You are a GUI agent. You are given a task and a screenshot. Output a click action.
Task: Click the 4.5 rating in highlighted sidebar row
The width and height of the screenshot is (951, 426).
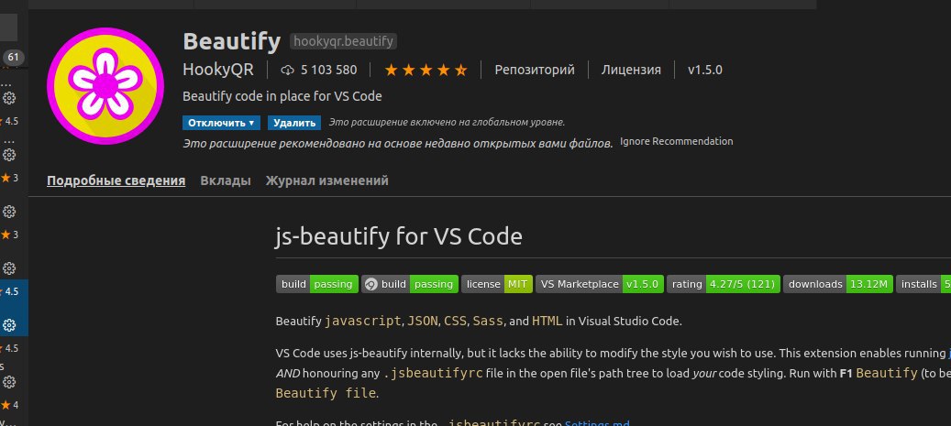12,291
